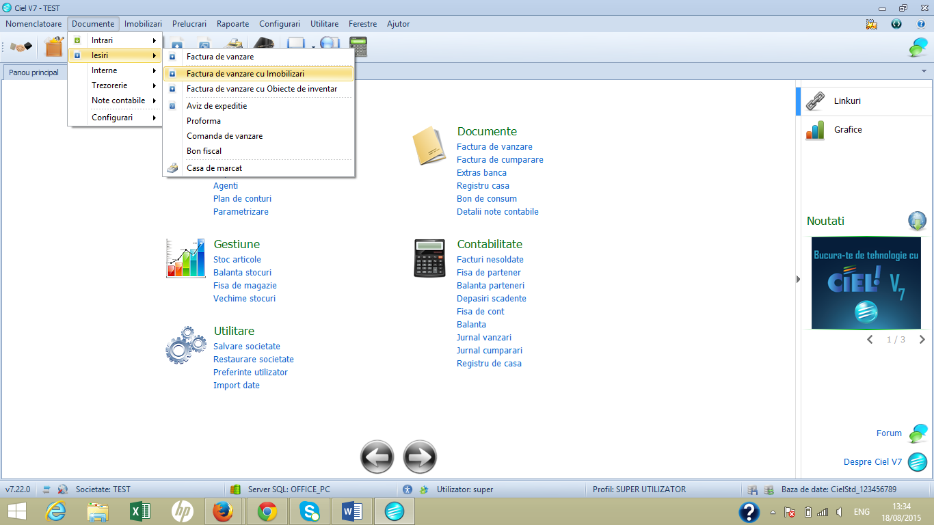
Task: Collapse the right side panel arrow
Action: [x=799, y=279]
